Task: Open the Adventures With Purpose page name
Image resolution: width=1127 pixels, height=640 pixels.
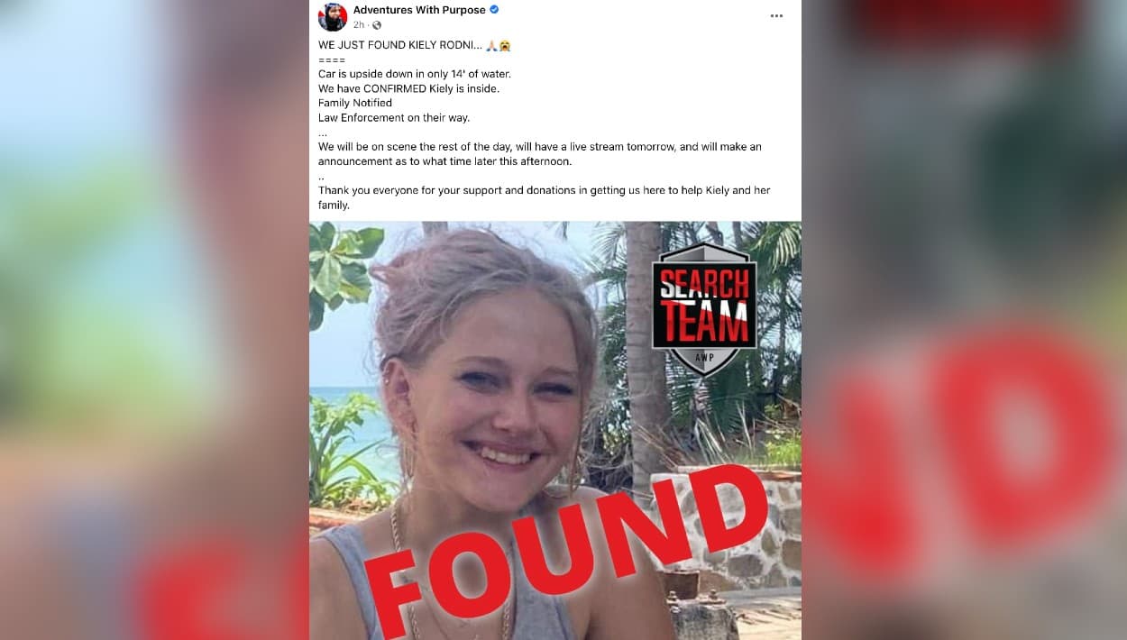Action: tap(419, 10)
